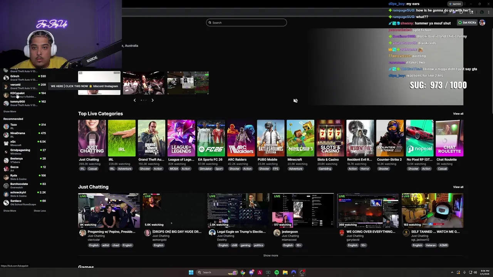The width and height of the screenshot is (493, 277).
Task: Select the featured thumbnail showing woman in audience
Action: point(144,83)
